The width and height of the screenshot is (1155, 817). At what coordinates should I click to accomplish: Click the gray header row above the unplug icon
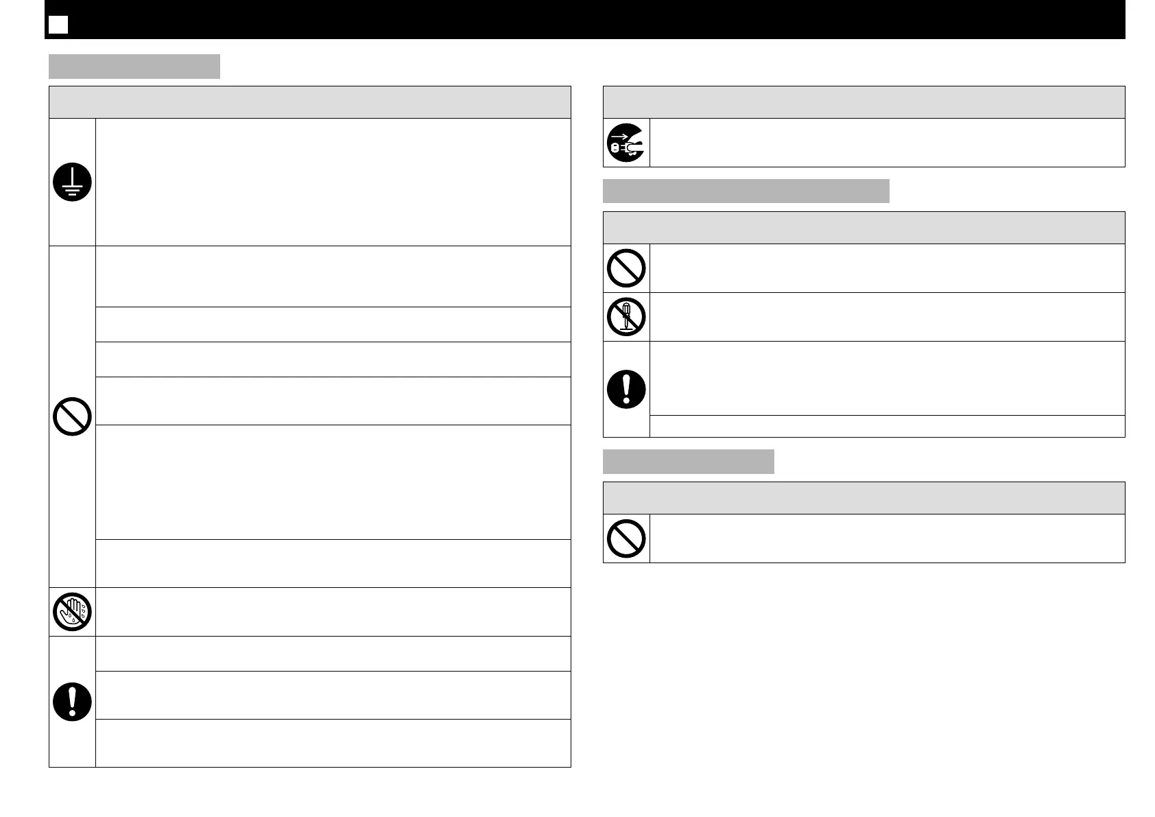coord(864,102)
